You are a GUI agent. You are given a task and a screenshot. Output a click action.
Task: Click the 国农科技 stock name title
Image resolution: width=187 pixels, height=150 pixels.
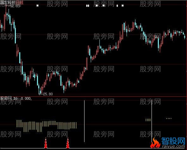click(8, 3)
